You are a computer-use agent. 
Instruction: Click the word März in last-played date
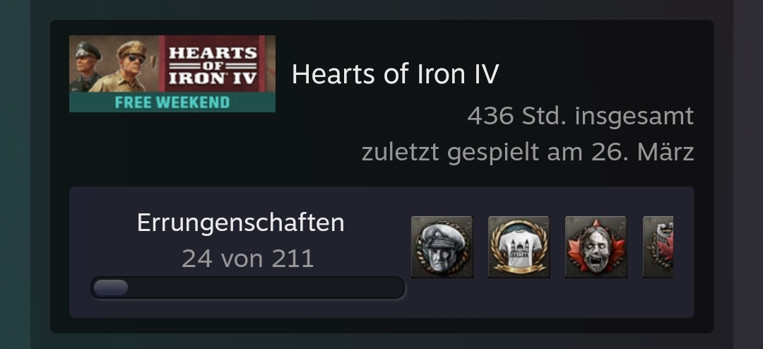pyautogui.click(x=666, y=151)
